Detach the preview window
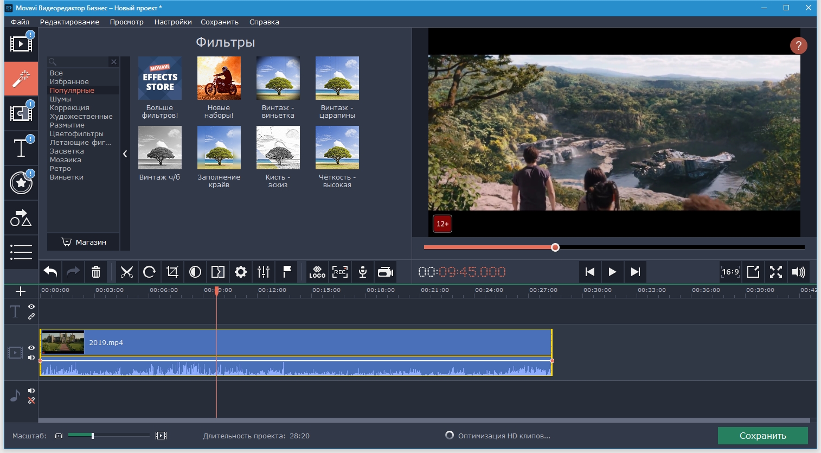 tap(753, 272)
